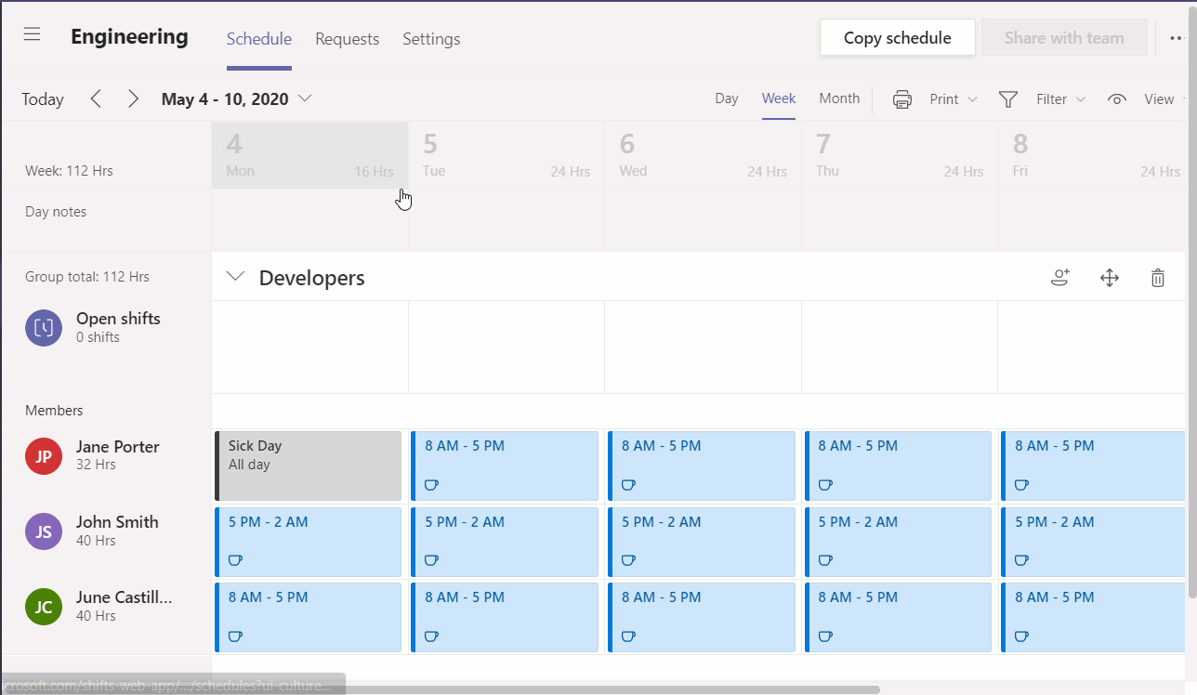The width and height of the screenshot is (1197, 695).
Task: Click the horizontal scrollbar at bottom
Action: tap(441, 689)
